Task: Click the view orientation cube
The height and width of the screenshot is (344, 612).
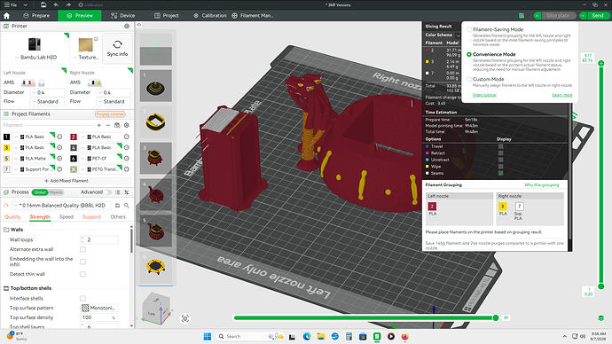Action: pos(155,309)
